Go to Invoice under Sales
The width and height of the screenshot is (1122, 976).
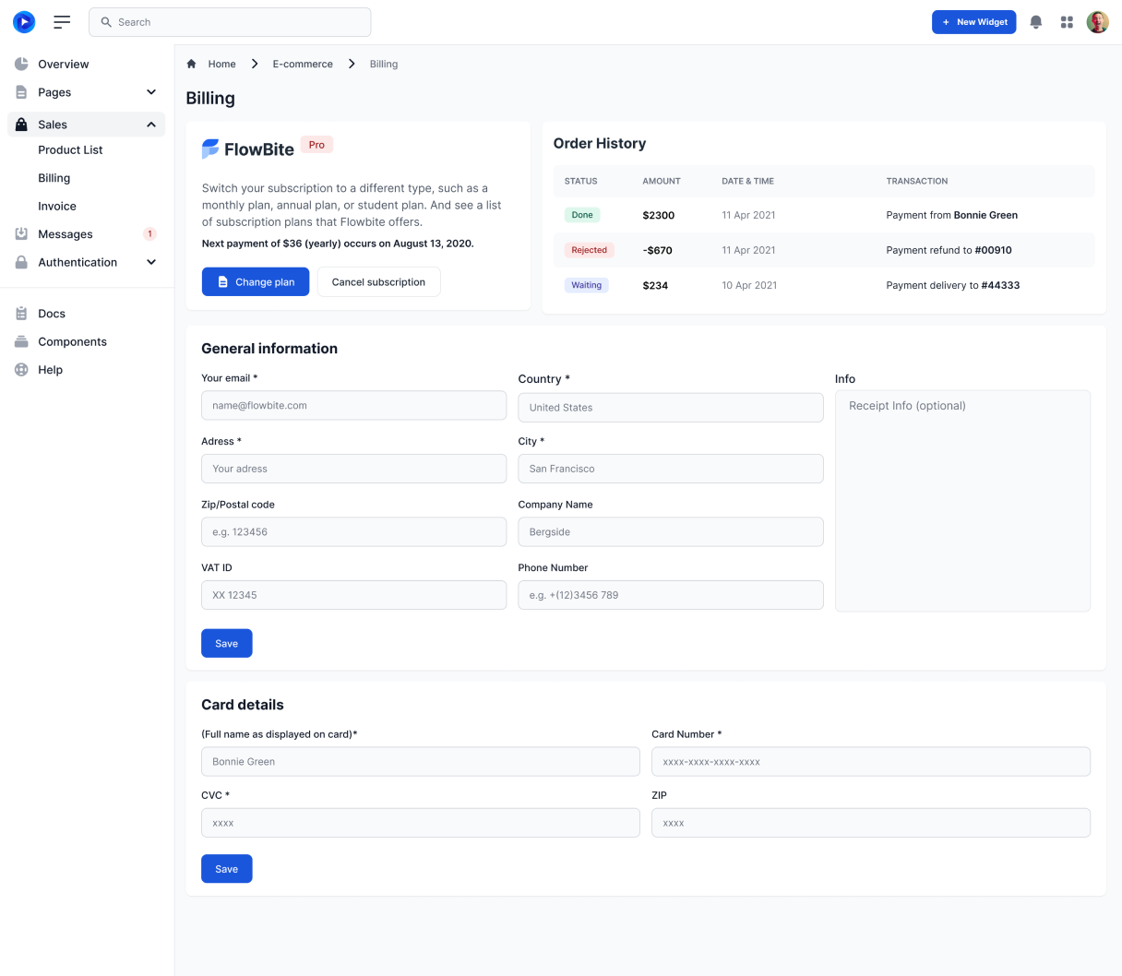click(x=57, y=206)
